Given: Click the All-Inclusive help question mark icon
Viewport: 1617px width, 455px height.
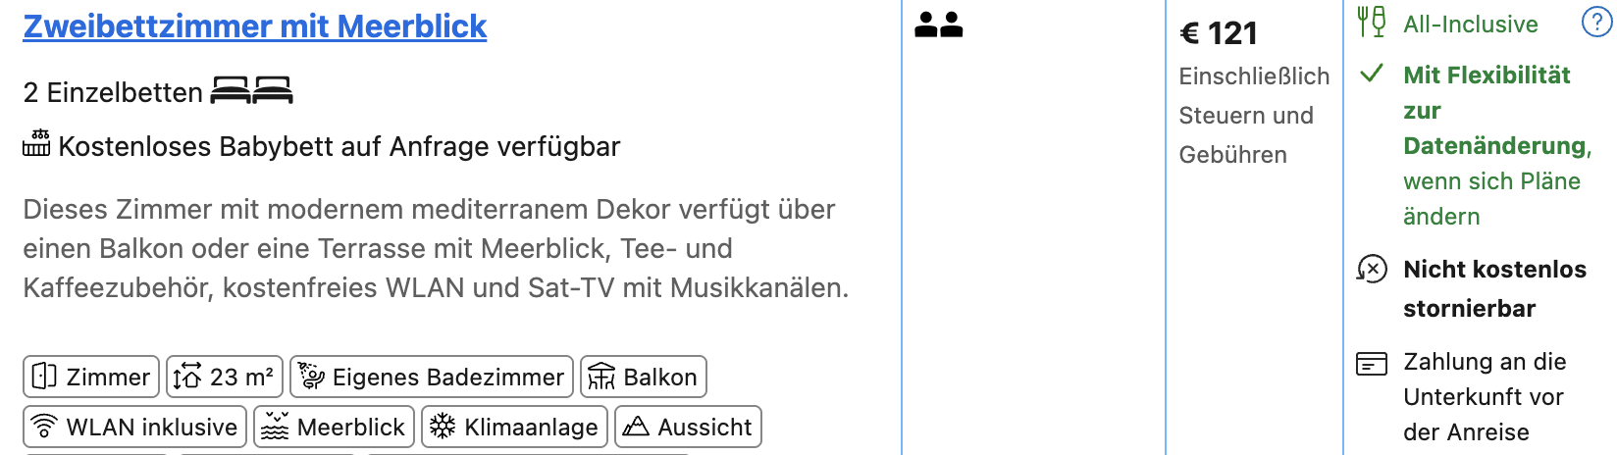Looking at the screenshot, I should pos(1596,23).
